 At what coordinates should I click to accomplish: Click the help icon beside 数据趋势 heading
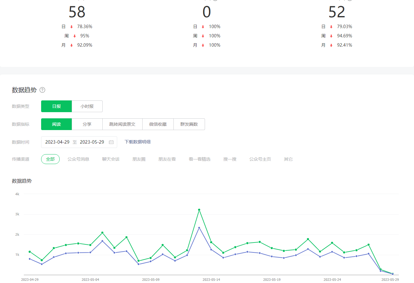pos(43,90)
